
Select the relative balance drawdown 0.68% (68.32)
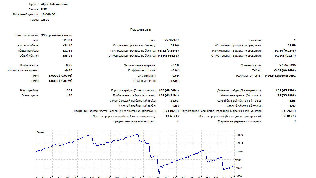168,56
